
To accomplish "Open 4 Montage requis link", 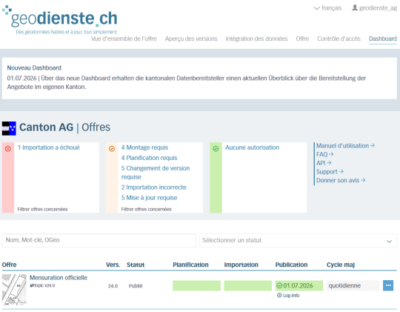I will point(144,147).
